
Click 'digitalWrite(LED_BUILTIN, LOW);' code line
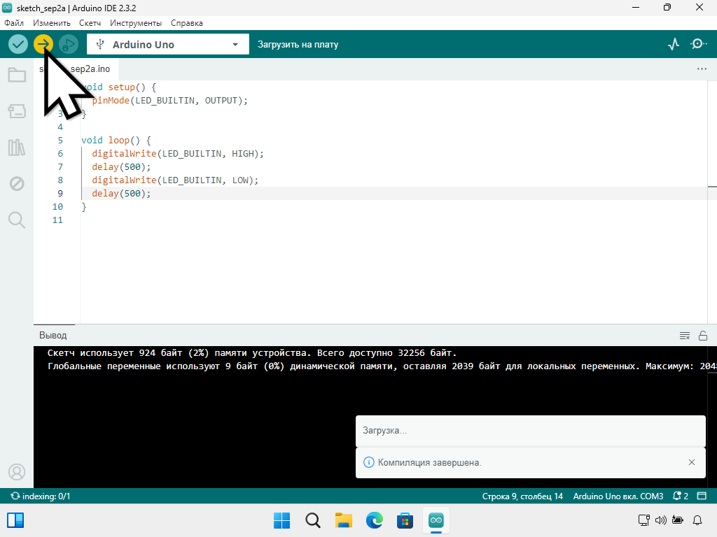[x=175, y=180]
